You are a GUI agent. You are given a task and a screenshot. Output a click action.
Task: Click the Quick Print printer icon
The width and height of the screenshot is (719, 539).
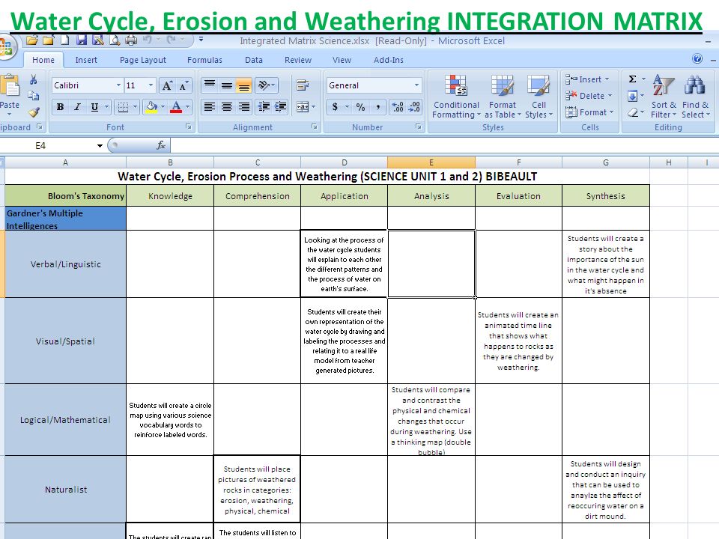pos(131,40)
